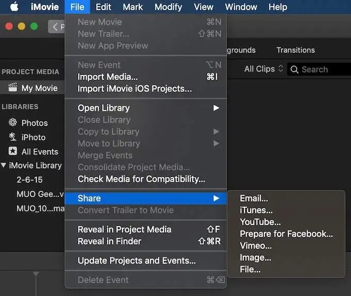
Task: Choose Check Media for Compatibility
Action: (x=146, y=179)
